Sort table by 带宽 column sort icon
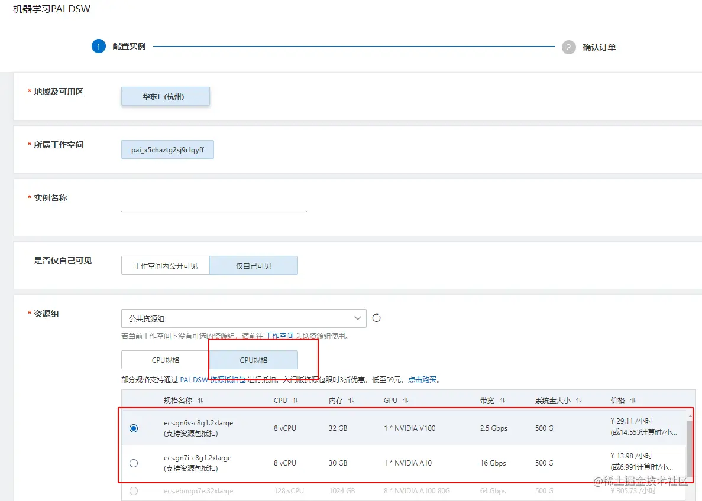 pos(503,401)
